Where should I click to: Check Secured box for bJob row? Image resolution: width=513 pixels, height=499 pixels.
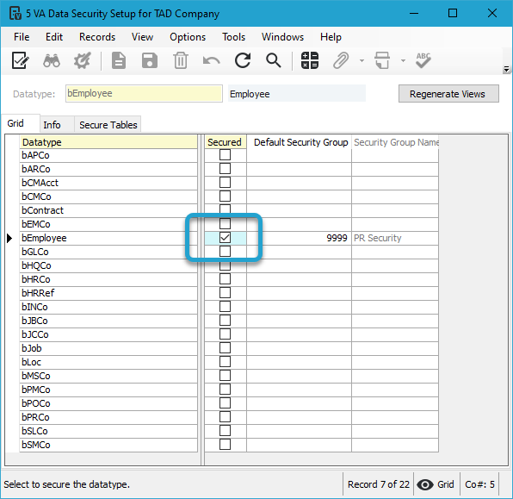pyautogui.click(x=225, y=347)
